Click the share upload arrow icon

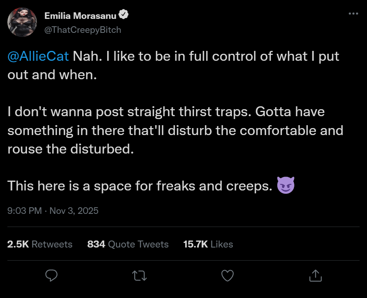315,275
